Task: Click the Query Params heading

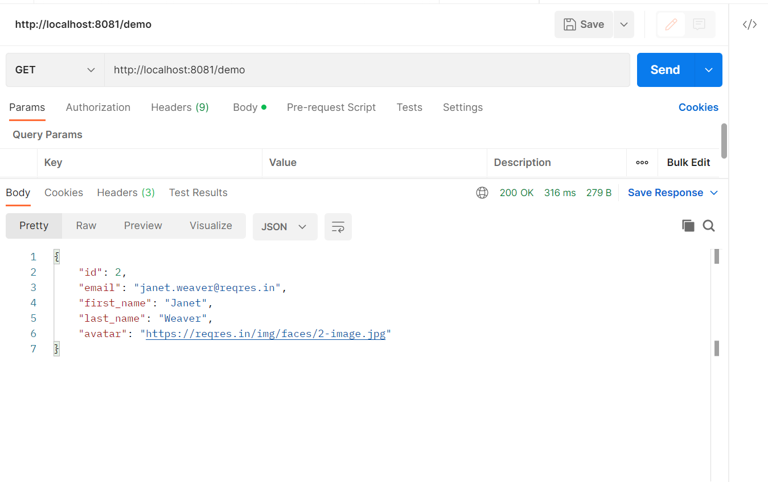Action: coord(47,135)
